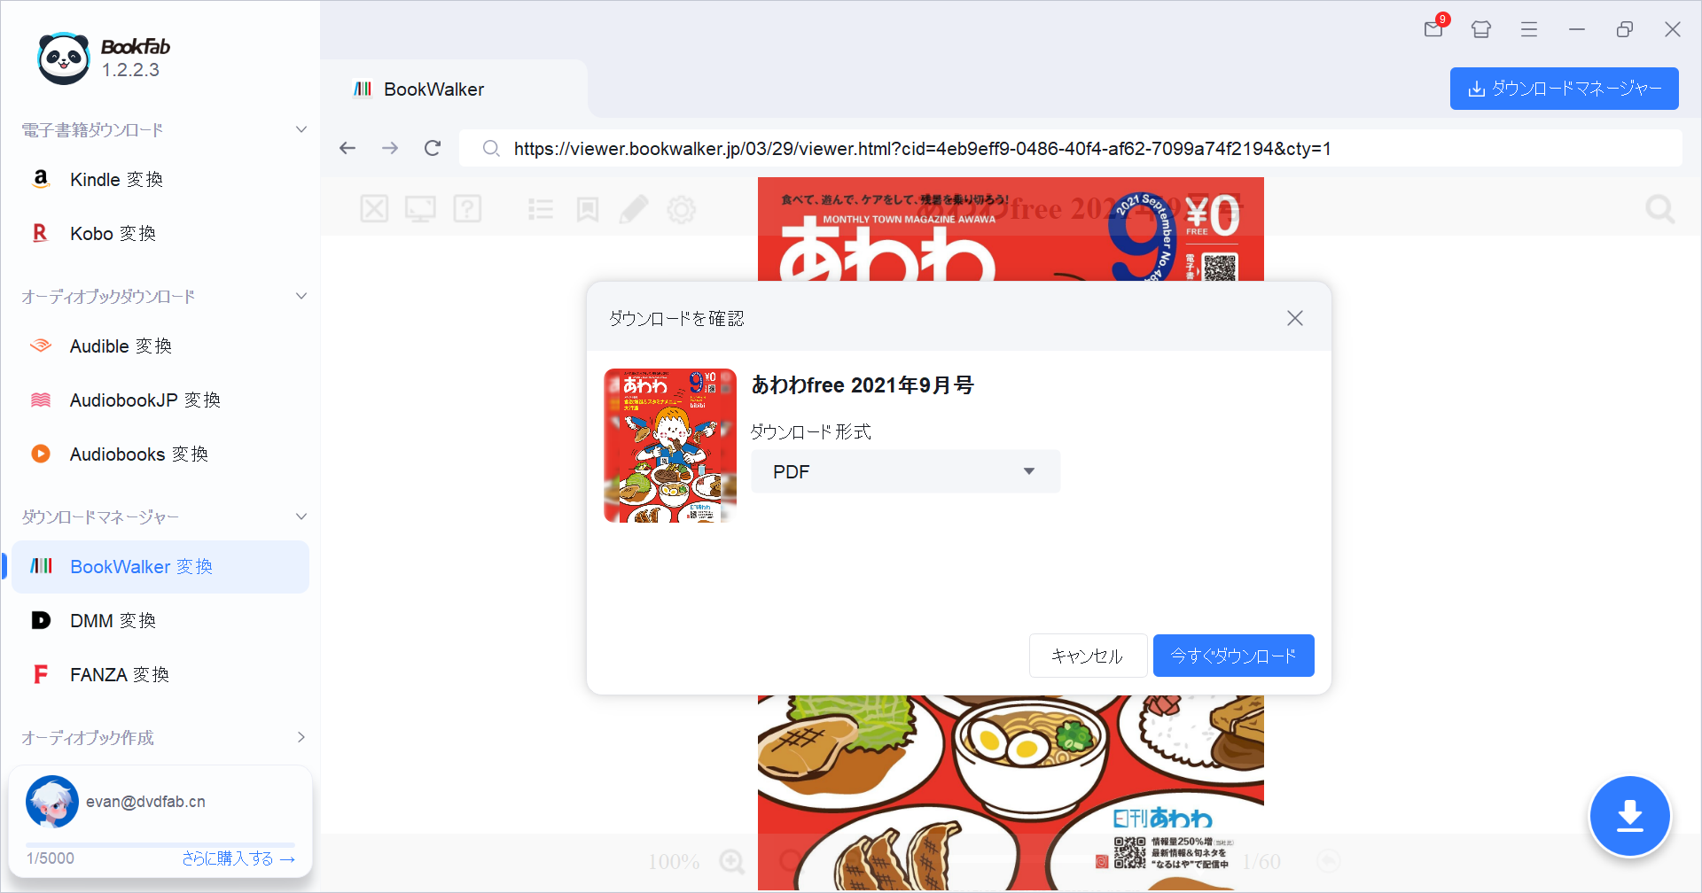Switch to the BookWalker browser tab
The width and height of the screenshot is (1702, 893).
tap(433, 89)
